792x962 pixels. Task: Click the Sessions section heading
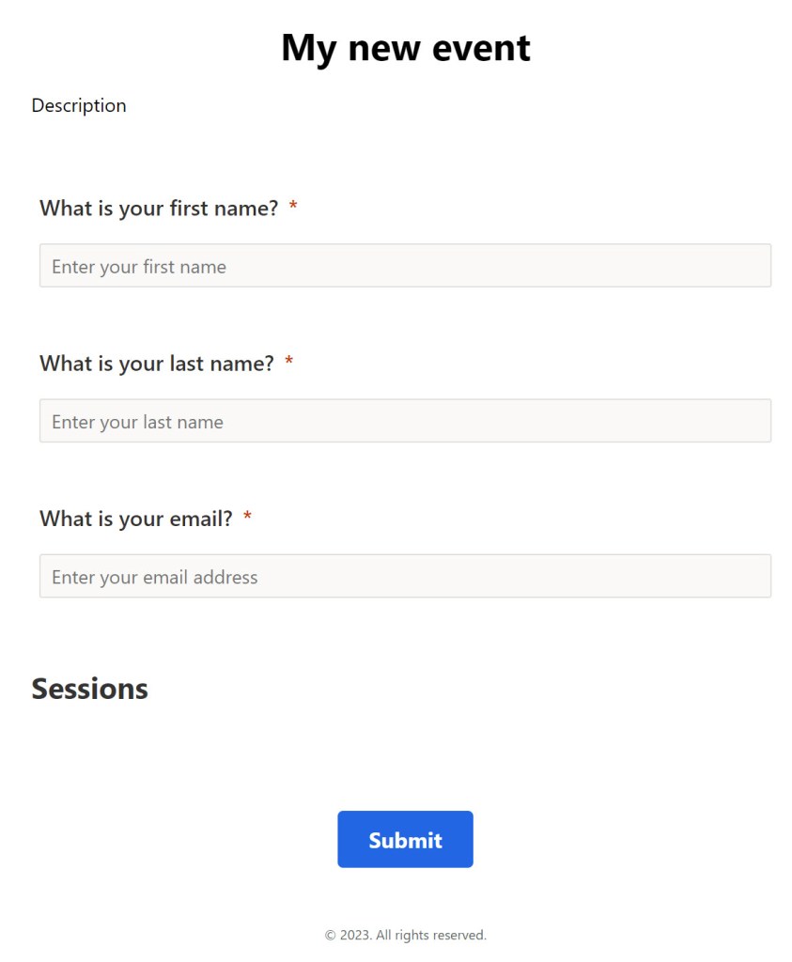tap(90, 689)
